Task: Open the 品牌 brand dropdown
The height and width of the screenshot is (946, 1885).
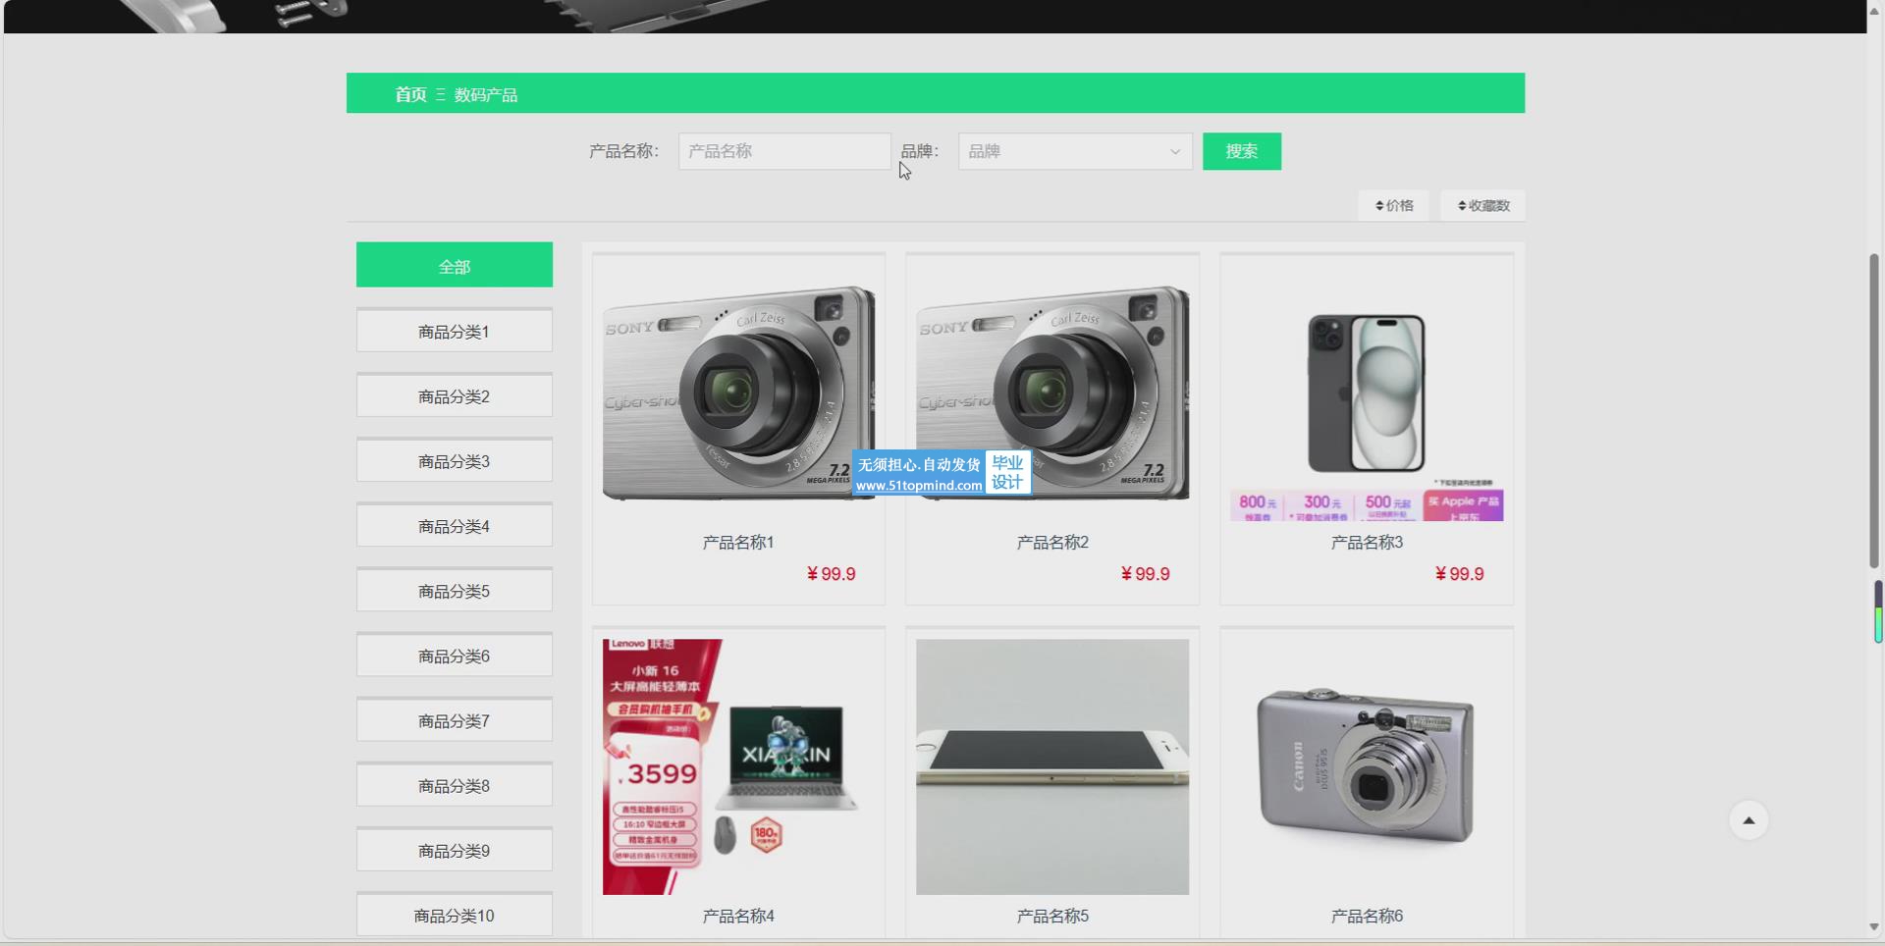Action: pyautogui.click(x=1075, y=151)
